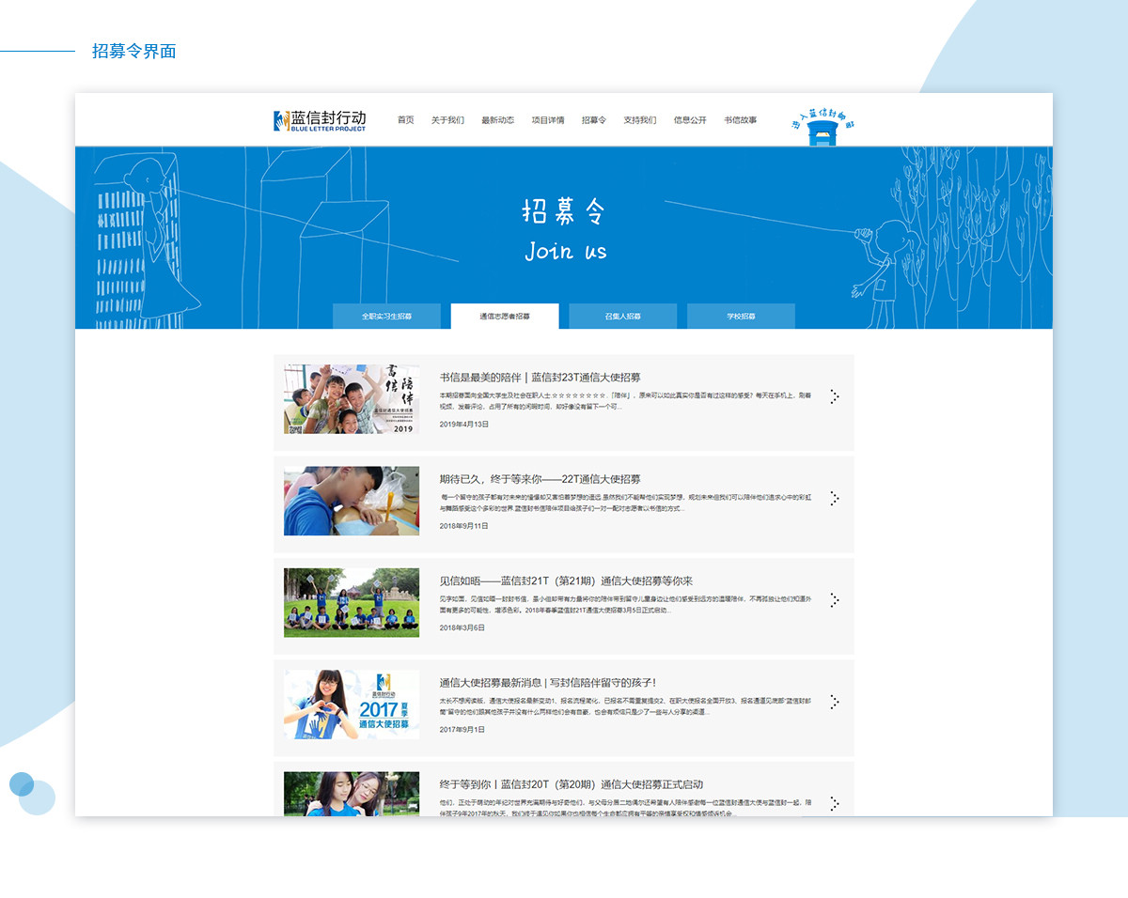Click the Blue Letter Project logo
Image resolution: width=1128 pixels, height=898 pixels.
[320, 120]
